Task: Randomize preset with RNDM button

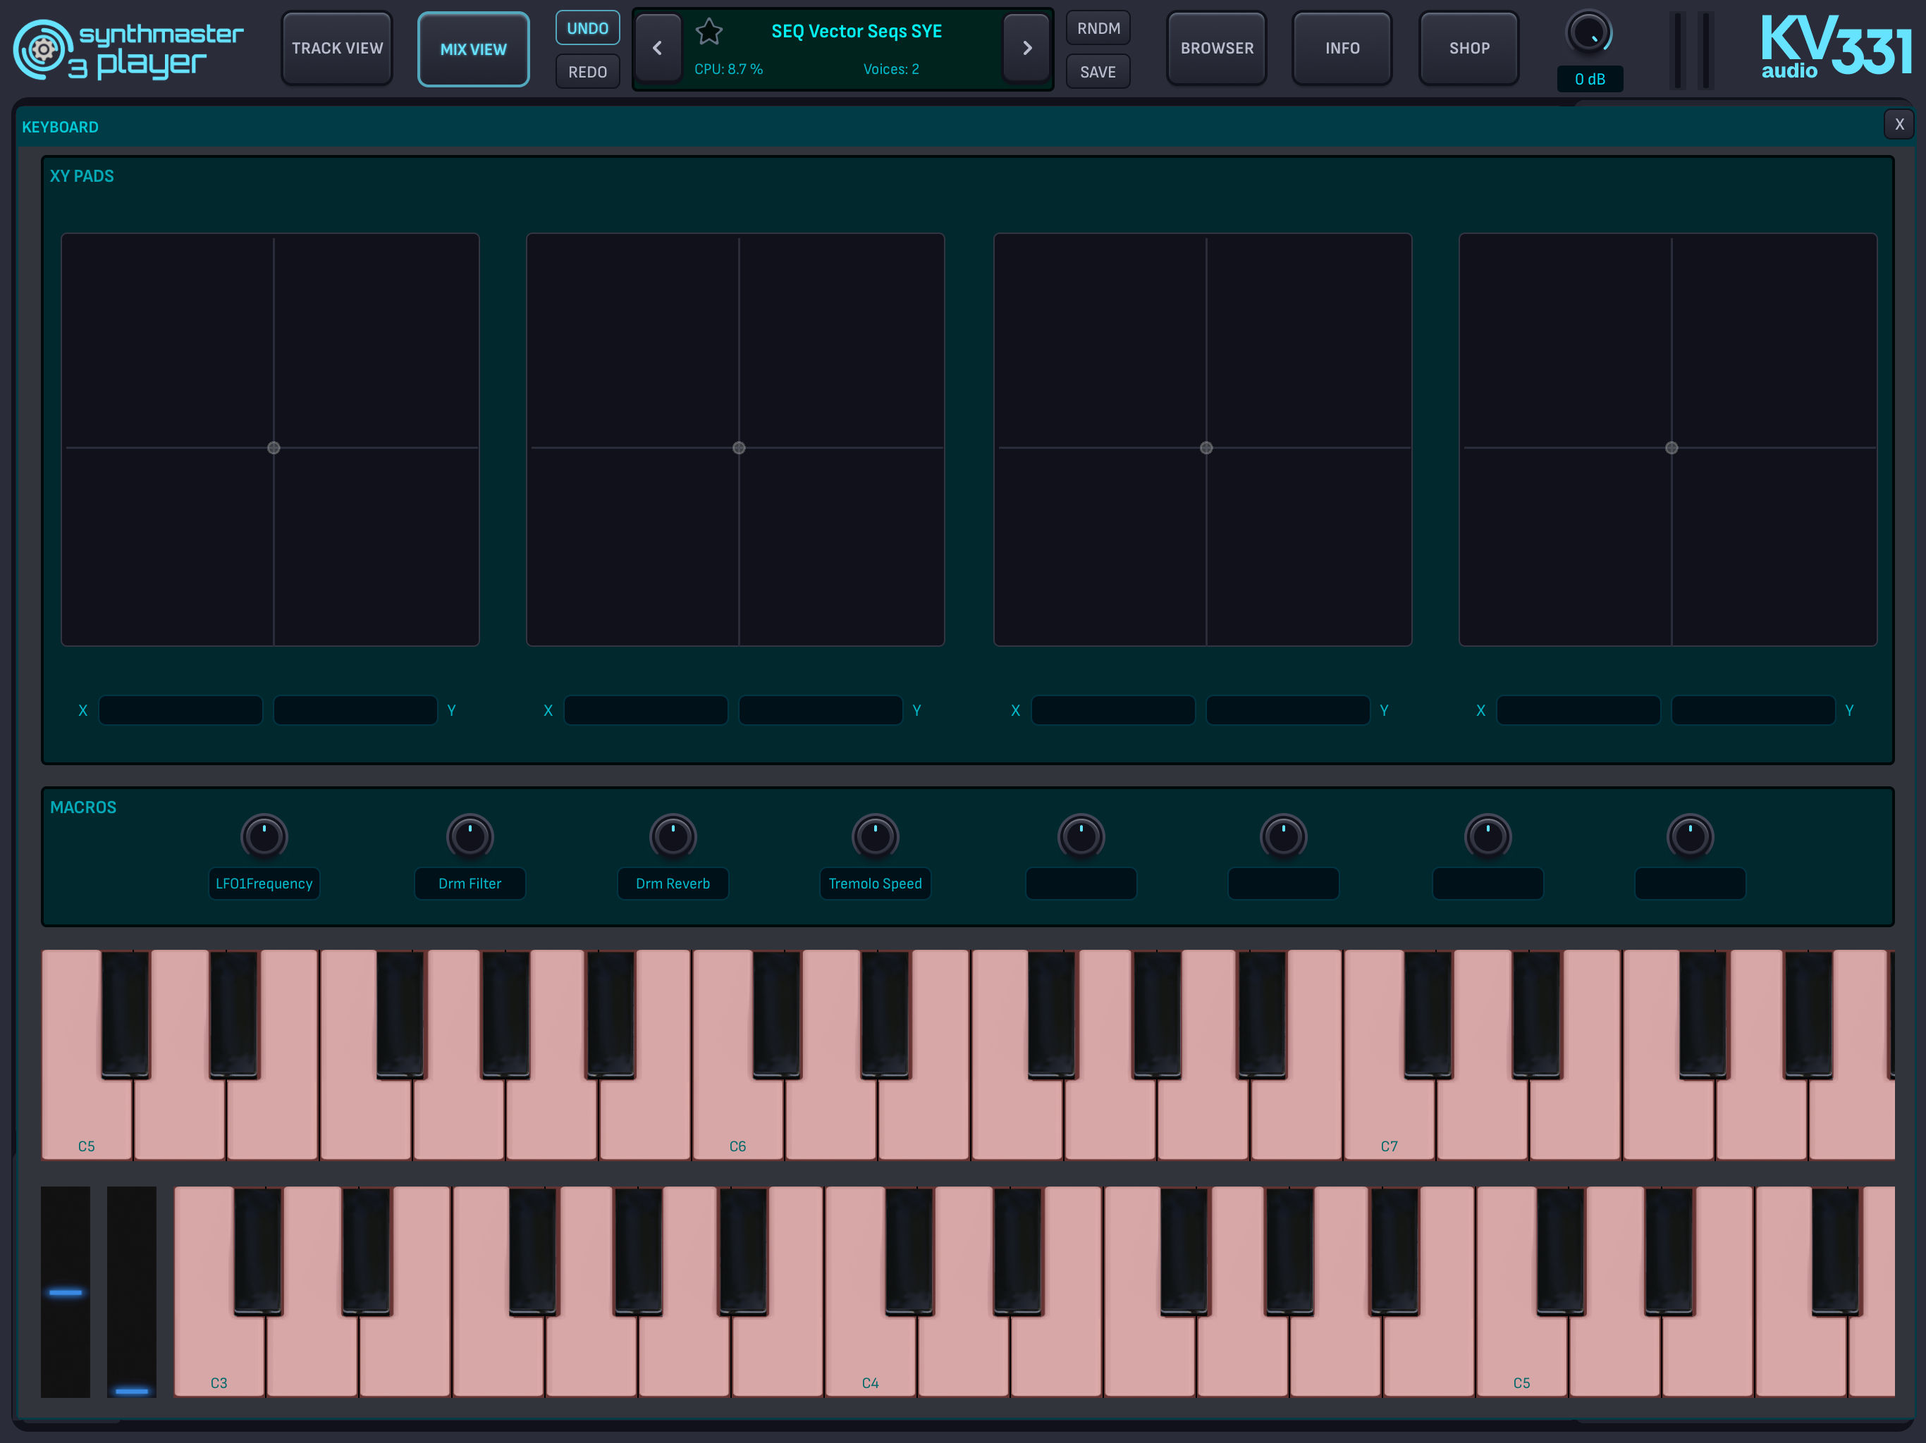Action: coord(1098,28)
